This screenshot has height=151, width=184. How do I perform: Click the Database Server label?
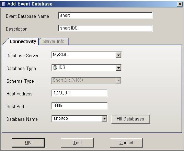(x=22, y=56)
